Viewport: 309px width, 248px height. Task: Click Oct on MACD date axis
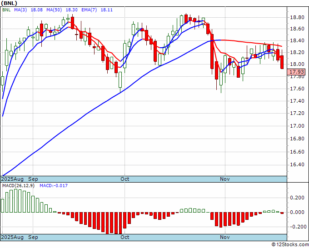point(125,237)
